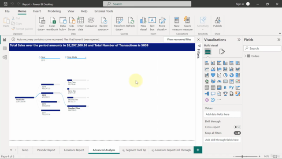Expand the Filters pane

(x=199, y=46)
